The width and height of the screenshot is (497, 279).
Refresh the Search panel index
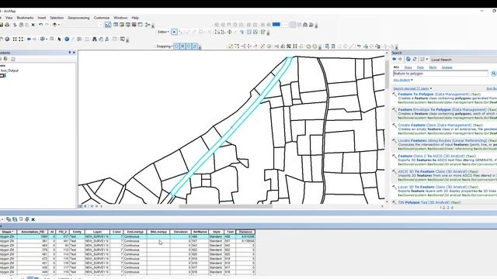click(414, 60)
